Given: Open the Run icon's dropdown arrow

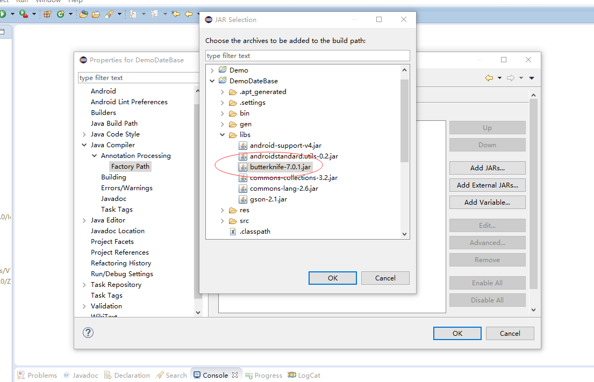Looking at the screenshot, I should (x=12, y=14).
